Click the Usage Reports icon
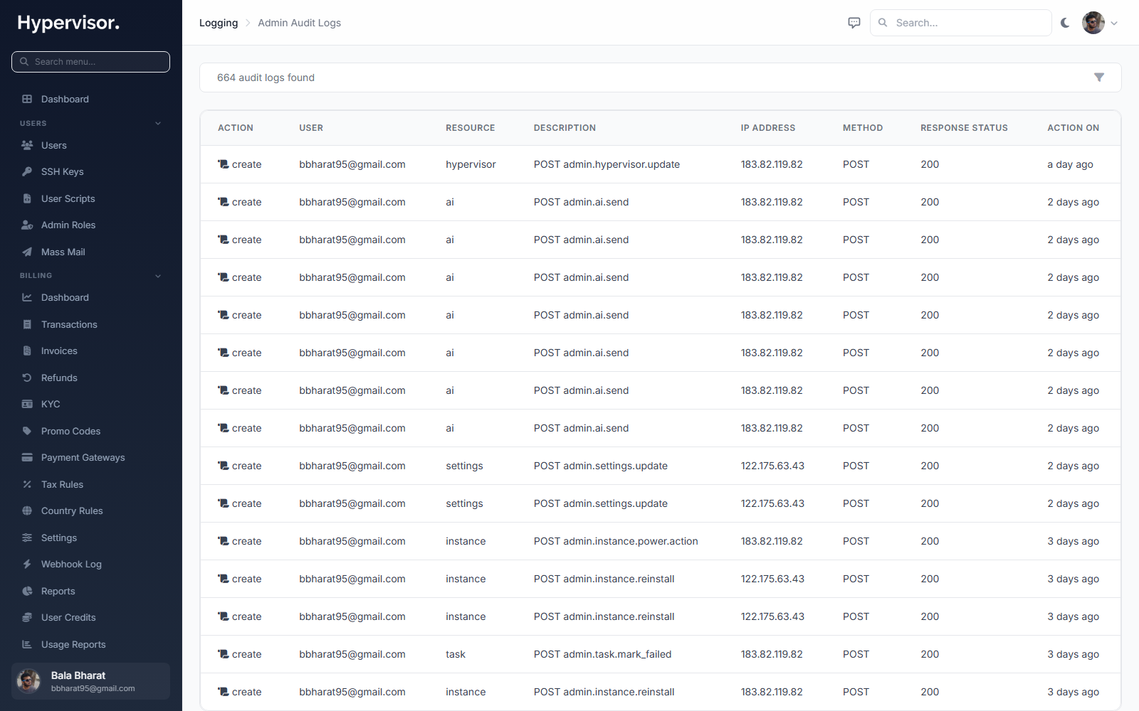Viewport: 1139px width, 711px height. pos(27,644)
